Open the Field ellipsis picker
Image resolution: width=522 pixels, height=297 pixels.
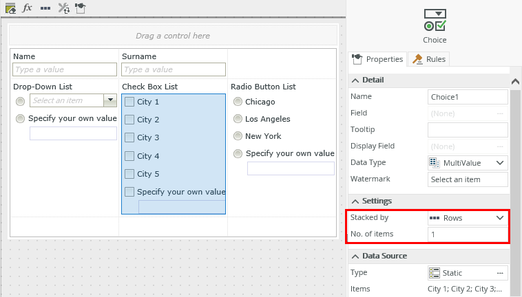click(500, 113)
